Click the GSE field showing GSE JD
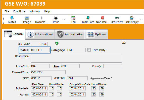The width and height of the screenshot is (144, 100). (41, 78)
